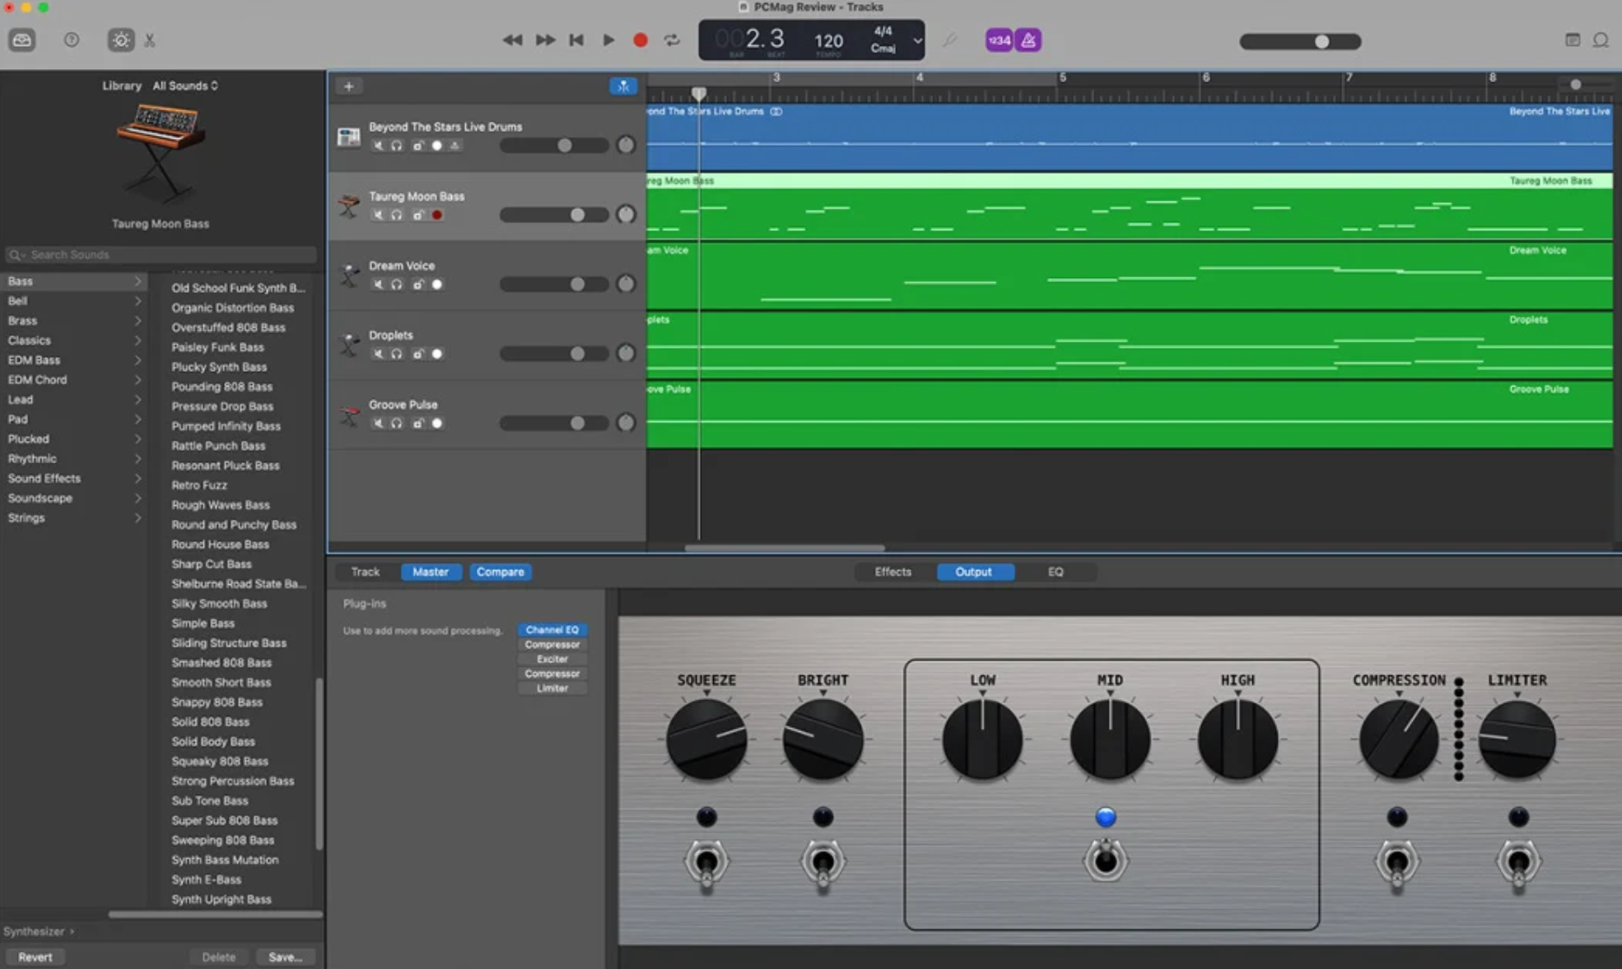Click the record button in the transport controls
1622x969 pixels.
coord(640,39)
